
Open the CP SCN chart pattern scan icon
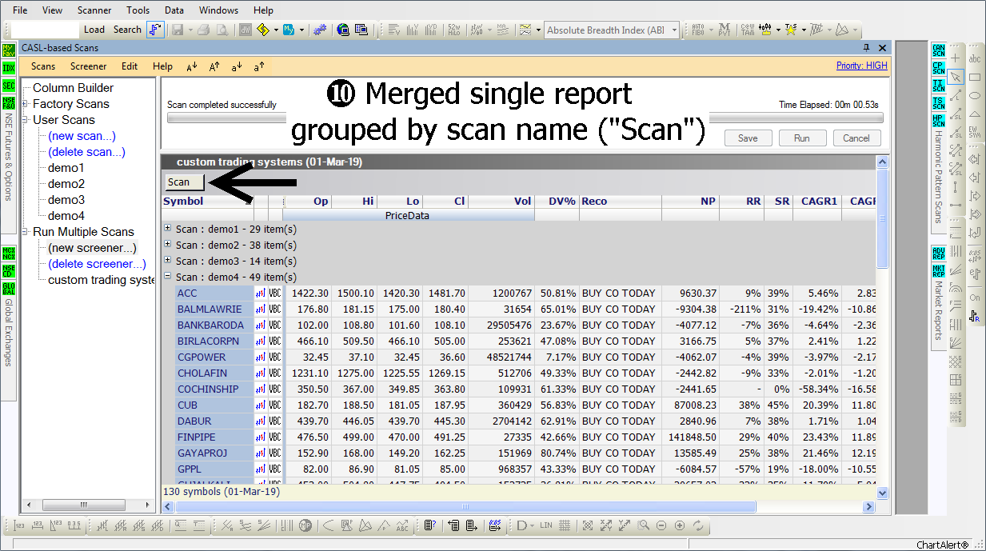(x=939, y=68)
